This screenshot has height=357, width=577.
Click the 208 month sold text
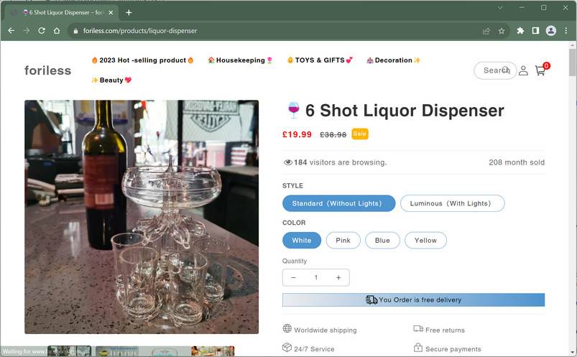click(517, 162)
